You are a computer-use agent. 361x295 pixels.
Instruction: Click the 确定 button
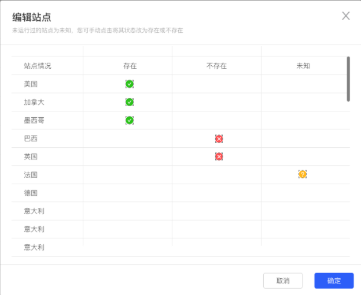(334, 281)
